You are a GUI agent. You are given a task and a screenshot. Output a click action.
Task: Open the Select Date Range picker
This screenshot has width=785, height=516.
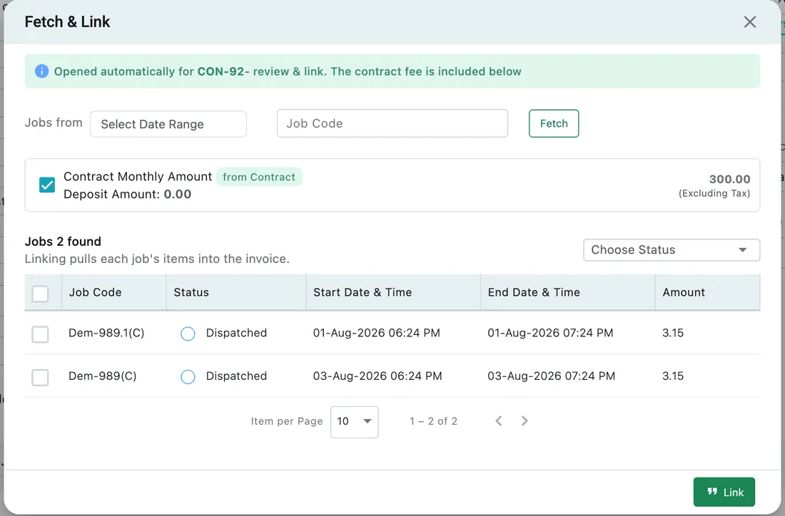[168, 124]
